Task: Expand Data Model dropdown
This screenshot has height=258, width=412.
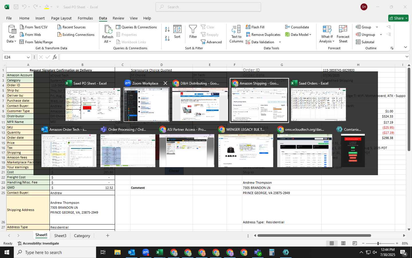Action: 310,35
